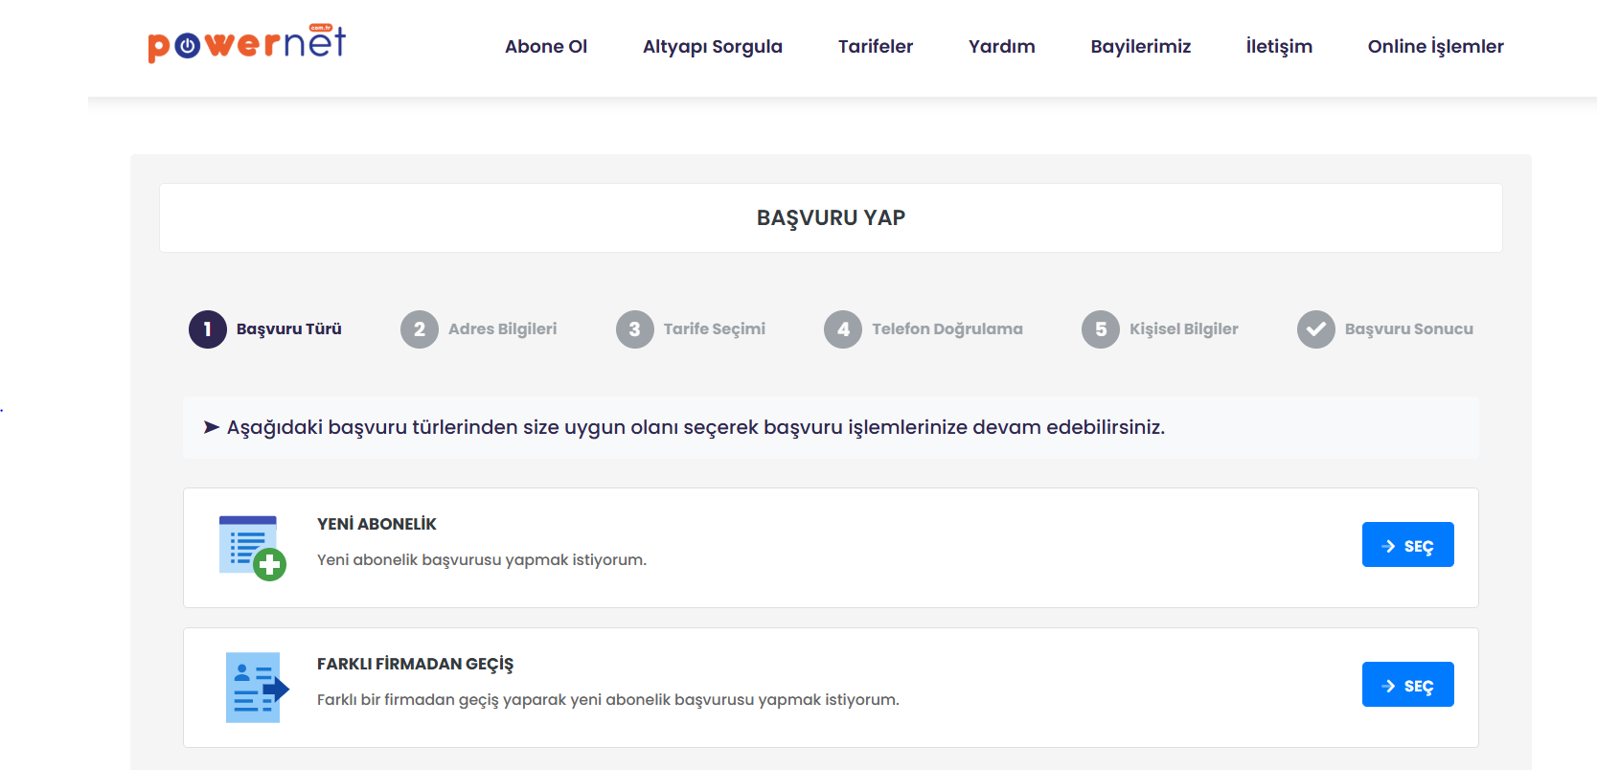The image size is (1597, 770).
Task: Click step 1 circle for Başvuru Türü
Action: pyautogui.click(x=208, y=329)
